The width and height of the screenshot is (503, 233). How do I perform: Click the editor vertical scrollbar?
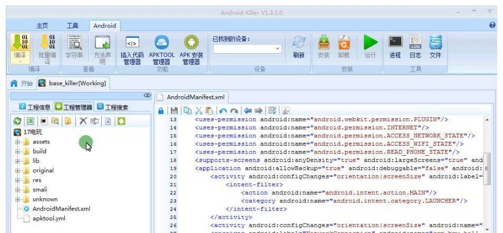[487, 163]
